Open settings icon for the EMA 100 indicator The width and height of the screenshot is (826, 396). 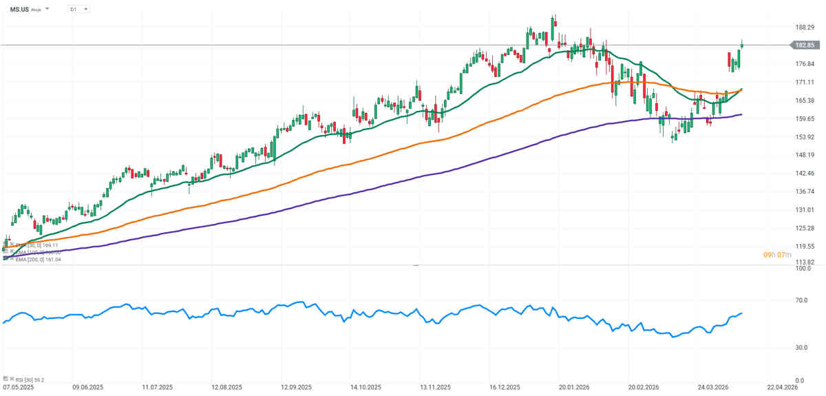coord(4,252)
